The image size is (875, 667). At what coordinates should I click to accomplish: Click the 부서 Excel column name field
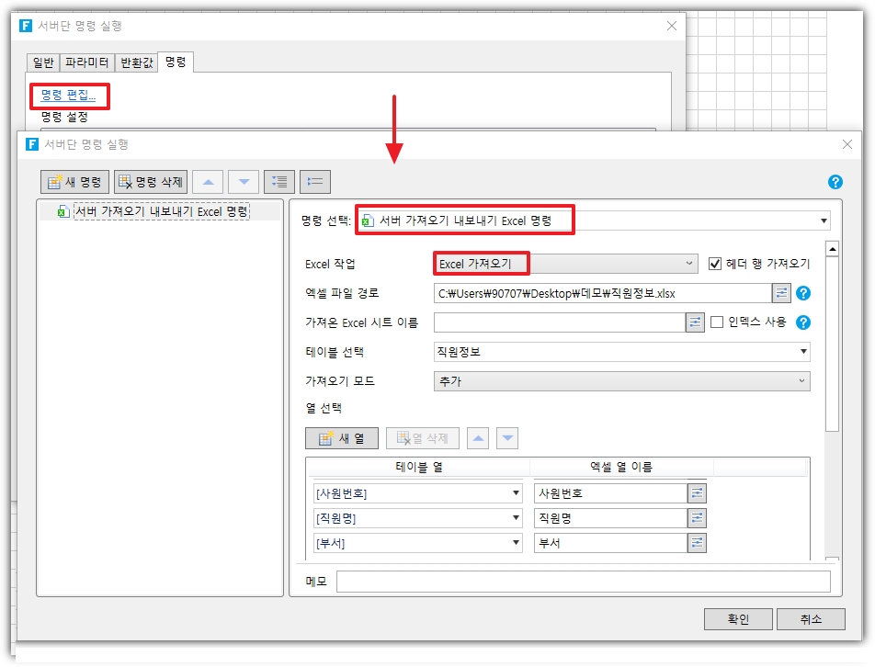point(610,543)
